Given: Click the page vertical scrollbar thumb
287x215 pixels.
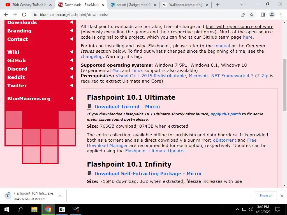Looking at the screenshot, I should point(284,85).
